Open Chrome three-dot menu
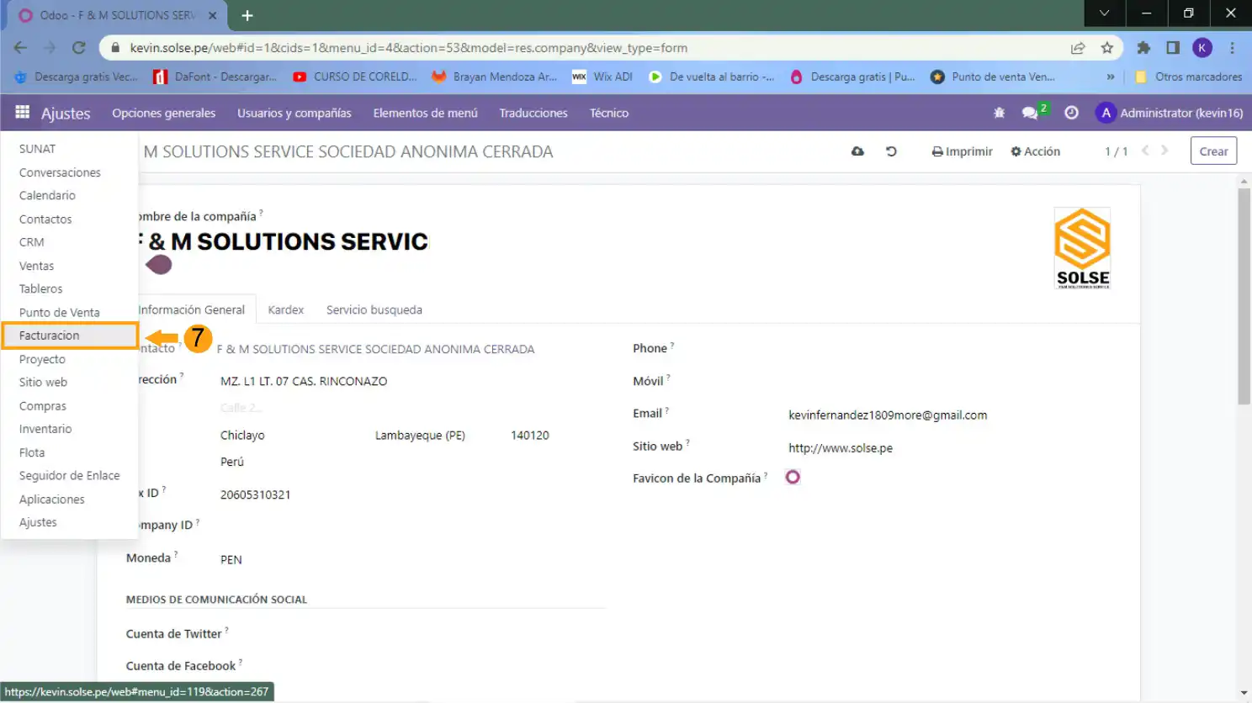This screenshot has width=1252, height=703. pyautogui.click(x=1232, y=48)
